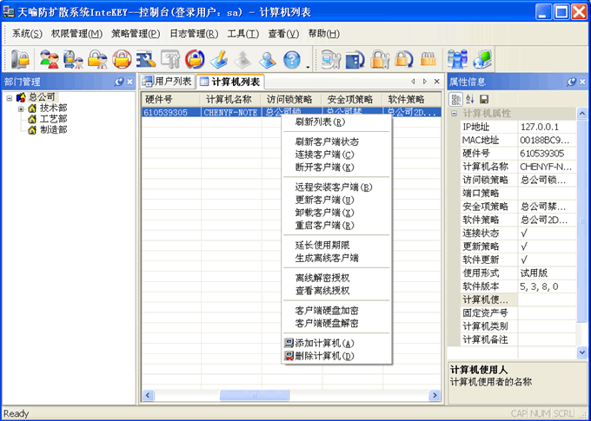
Task: Choose 刷新列表(R) in context menu
Action: [336, 122]
